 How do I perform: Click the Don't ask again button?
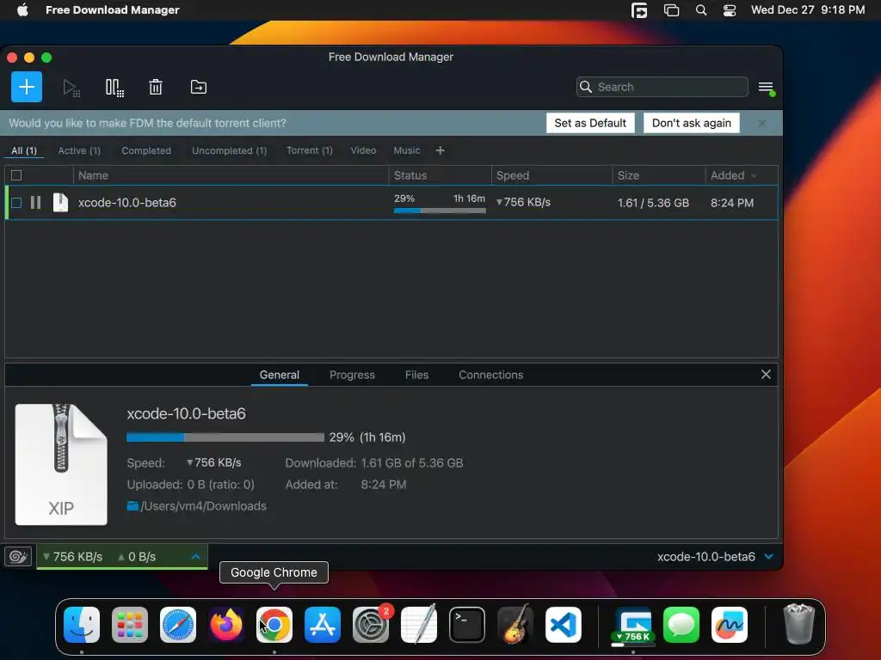pyautogui.click(x=692, y=123)
